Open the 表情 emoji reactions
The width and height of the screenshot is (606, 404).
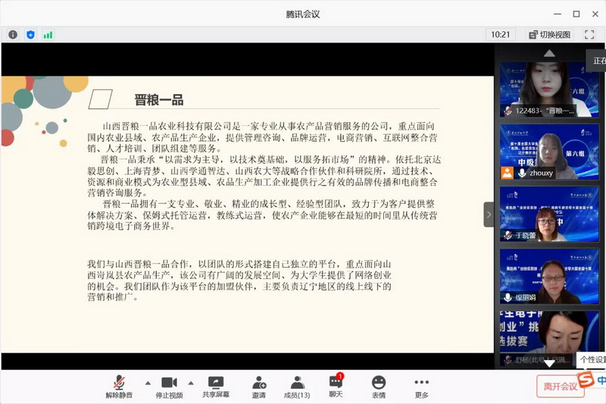(379, 387)
